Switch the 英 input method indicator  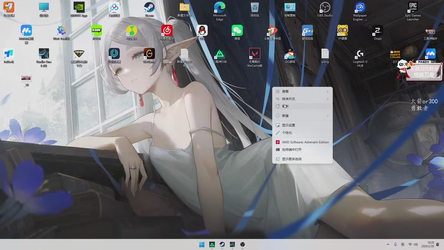pyautogui.click(x=402, y=244)
